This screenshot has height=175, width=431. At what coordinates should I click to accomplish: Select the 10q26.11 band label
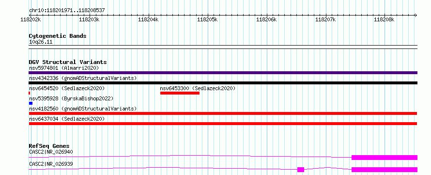point(41,42)
